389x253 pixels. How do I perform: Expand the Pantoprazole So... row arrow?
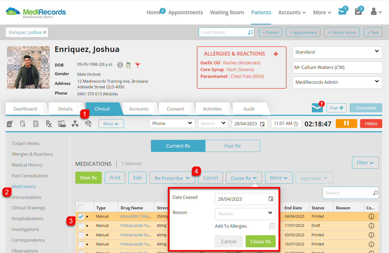(x=87, y=235)
